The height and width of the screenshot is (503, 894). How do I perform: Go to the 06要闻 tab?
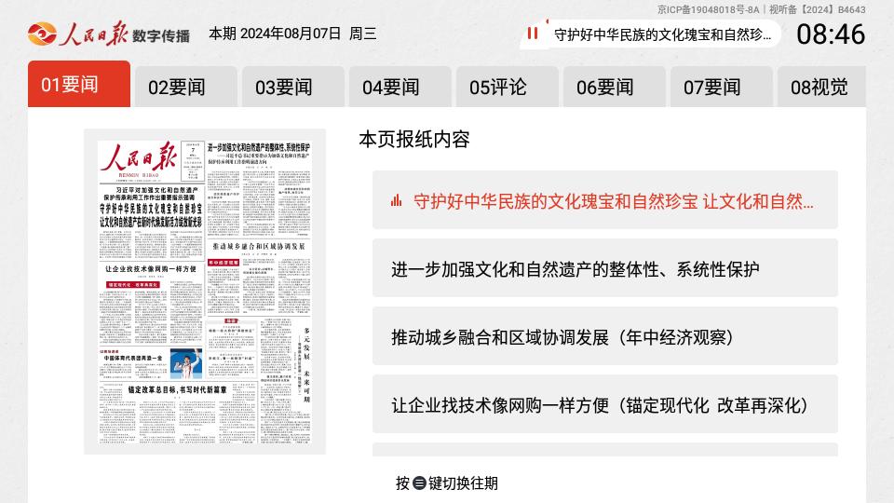tap(614, 87)
